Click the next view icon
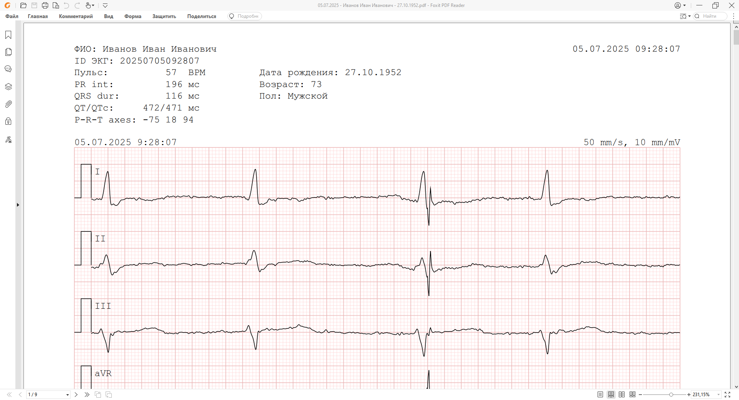739x400 pixels. (x=109, y=395)
